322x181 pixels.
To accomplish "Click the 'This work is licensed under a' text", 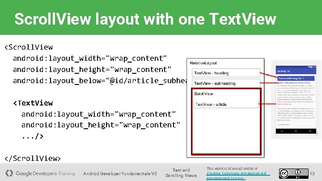I will click(232, 168).
